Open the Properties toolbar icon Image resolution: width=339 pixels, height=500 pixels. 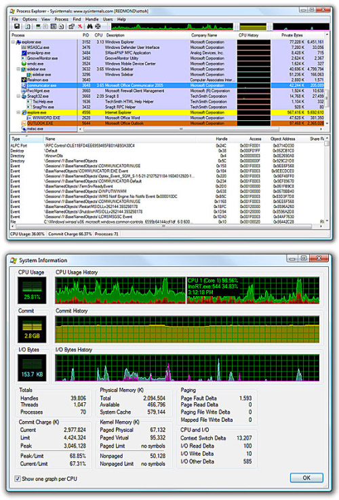click(71, 26)
